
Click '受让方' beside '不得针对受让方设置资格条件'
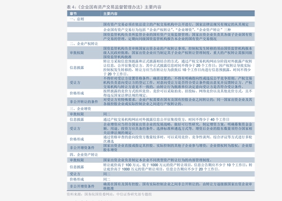[75, 82]
